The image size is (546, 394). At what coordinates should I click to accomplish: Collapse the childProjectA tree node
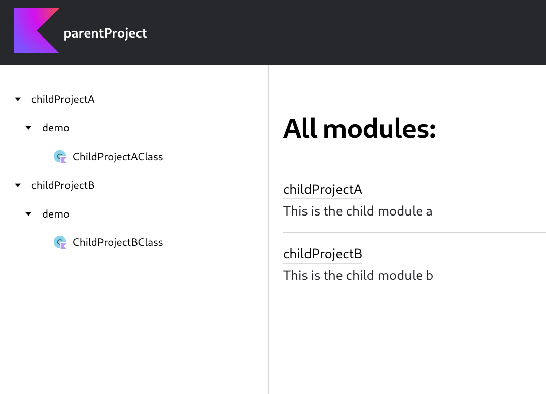pyautogui.click(x=17, y=99)
